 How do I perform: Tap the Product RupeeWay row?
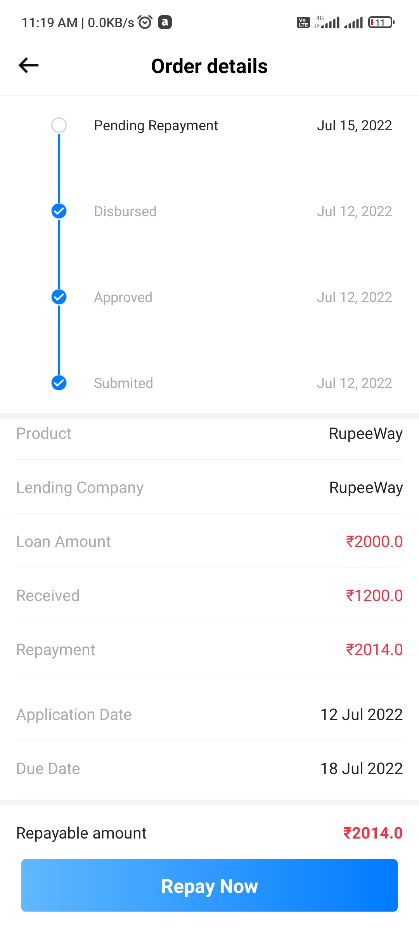(x=209, y=433)
